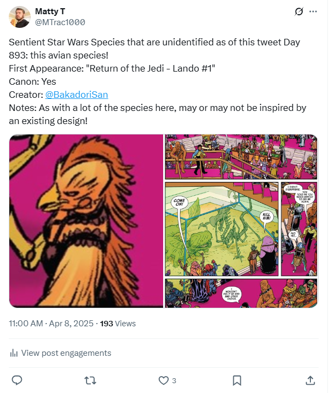Viewport: 329px width, 393px height.
Task: Open the Matty T display name link
Action: pos(49,11)
